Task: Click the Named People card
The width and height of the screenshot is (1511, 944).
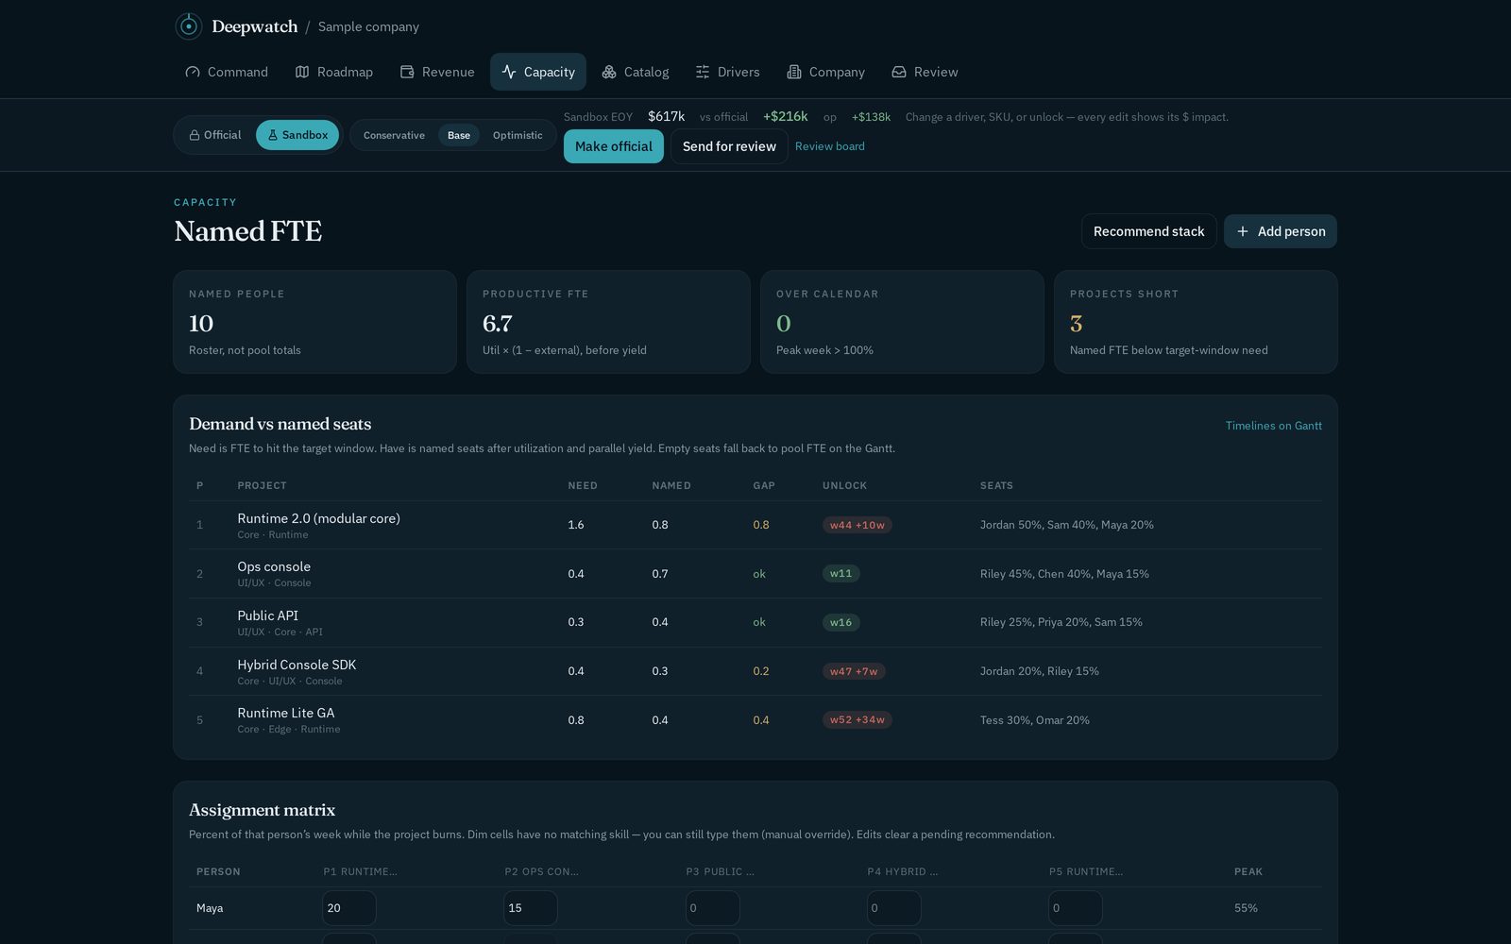Action: click(x=314, y=322)
